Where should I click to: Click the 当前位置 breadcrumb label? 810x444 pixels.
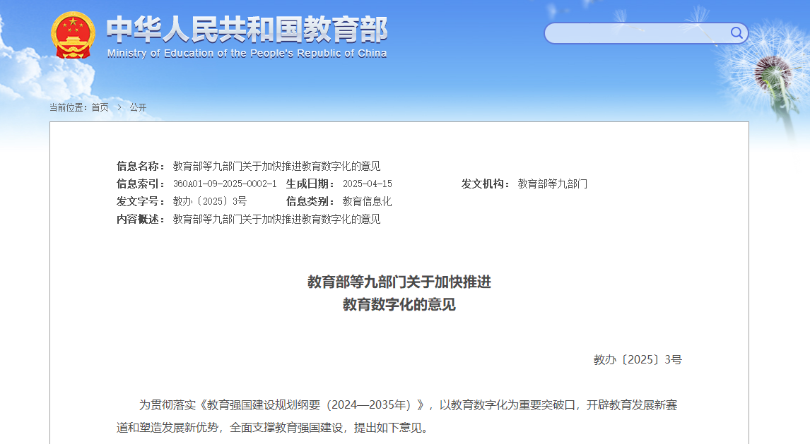[x=68, y=107]
